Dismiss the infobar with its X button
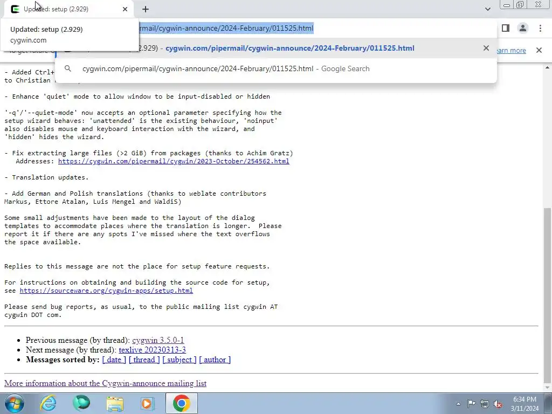 [539, 50]
